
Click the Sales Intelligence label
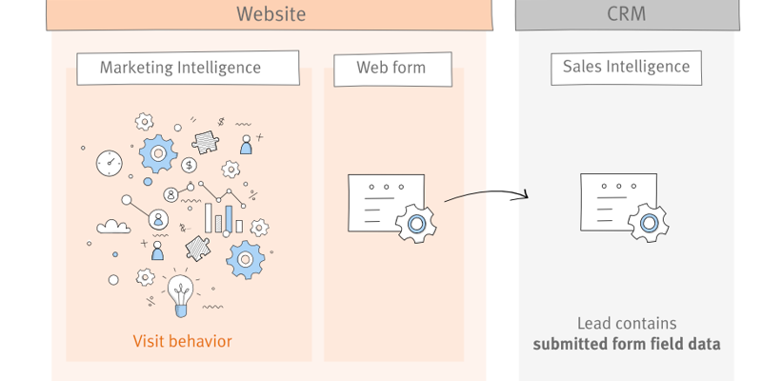626,67
